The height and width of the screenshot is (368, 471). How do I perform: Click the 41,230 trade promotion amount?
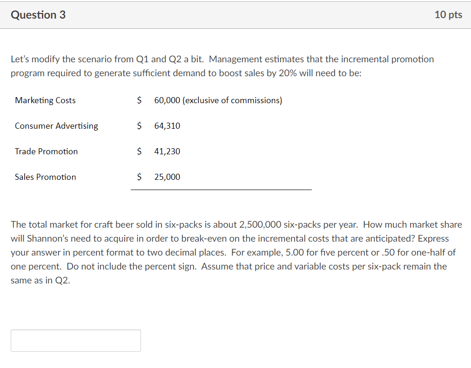[167, 151]
